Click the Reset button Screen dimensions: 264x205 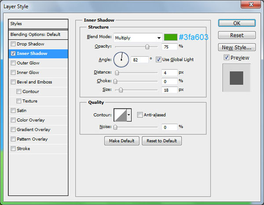[237, 35]
